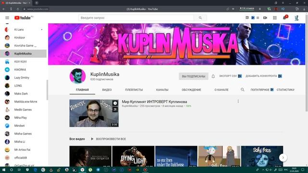Click the next arrow in video carousel
The image size is (308, 173).
283,158
